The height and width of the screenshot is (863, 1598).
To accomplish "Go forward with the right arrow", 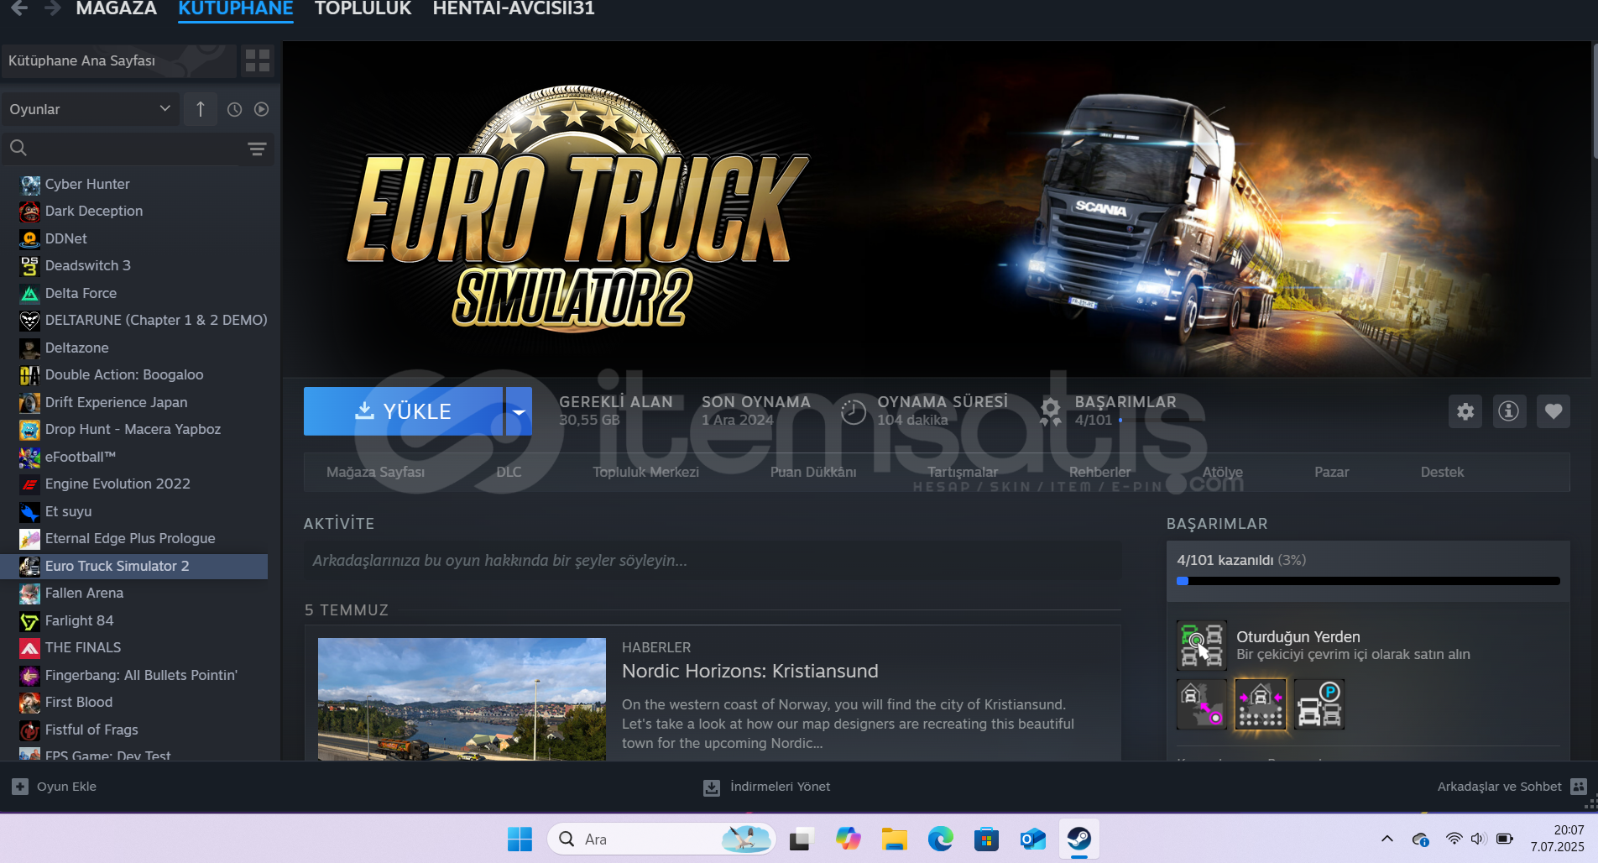I will (52, 8).
